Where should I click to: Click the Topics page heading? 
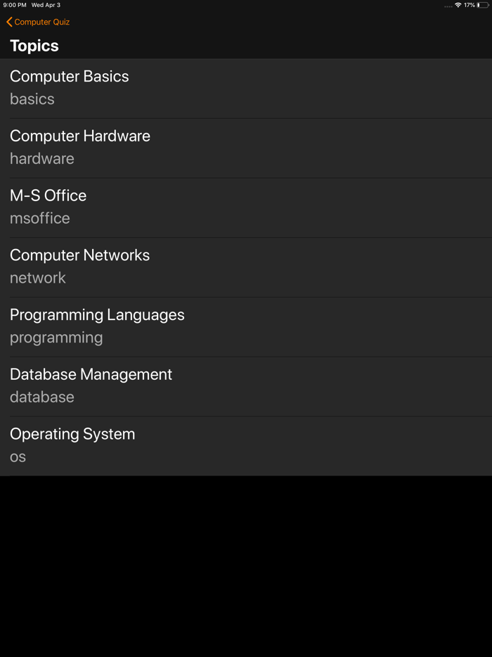pyautogui.click(x=34, y=46)
